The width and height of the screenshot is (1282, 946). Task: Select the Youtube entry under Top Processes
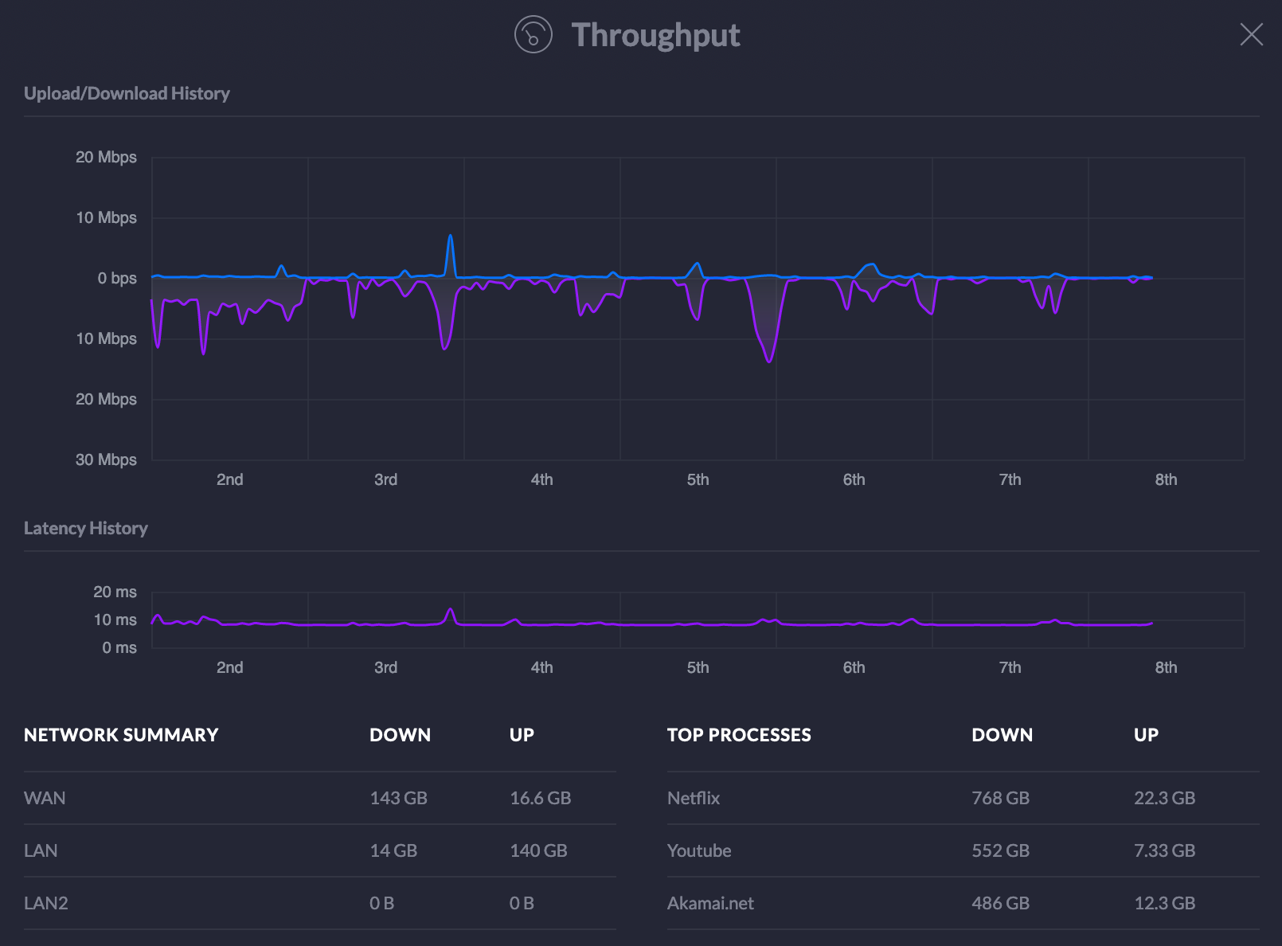[x=699, y=850]
